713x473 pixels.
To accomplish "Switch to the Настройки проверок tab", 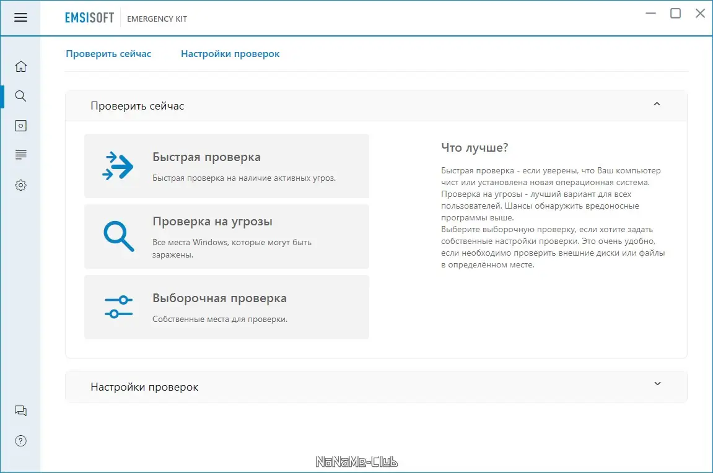I will pos(230,54).
